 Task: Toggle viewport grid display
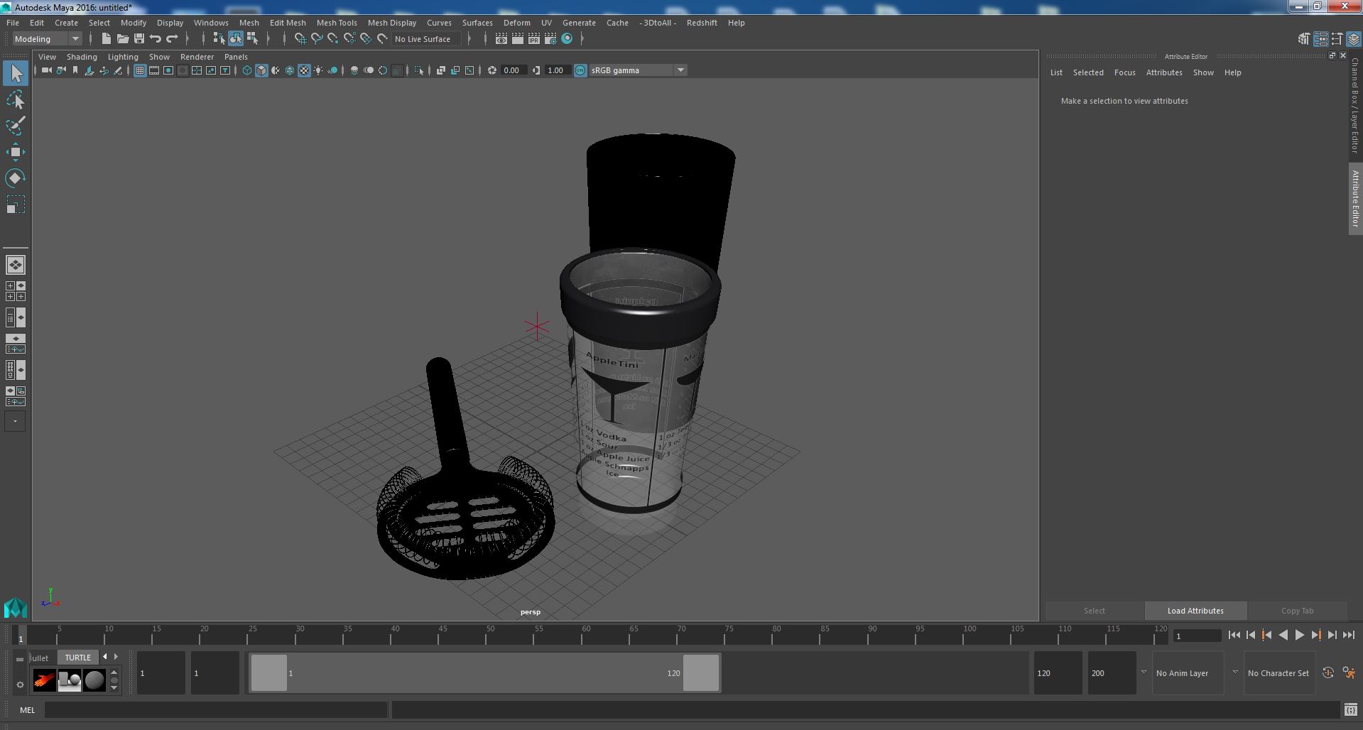pyautogui.click(x=140, y=70)
